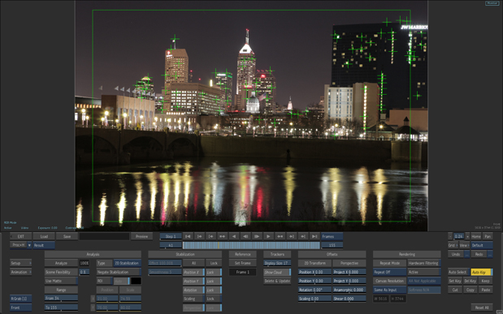
Task: Open the View options menu
Action: [x=464, y=245]
